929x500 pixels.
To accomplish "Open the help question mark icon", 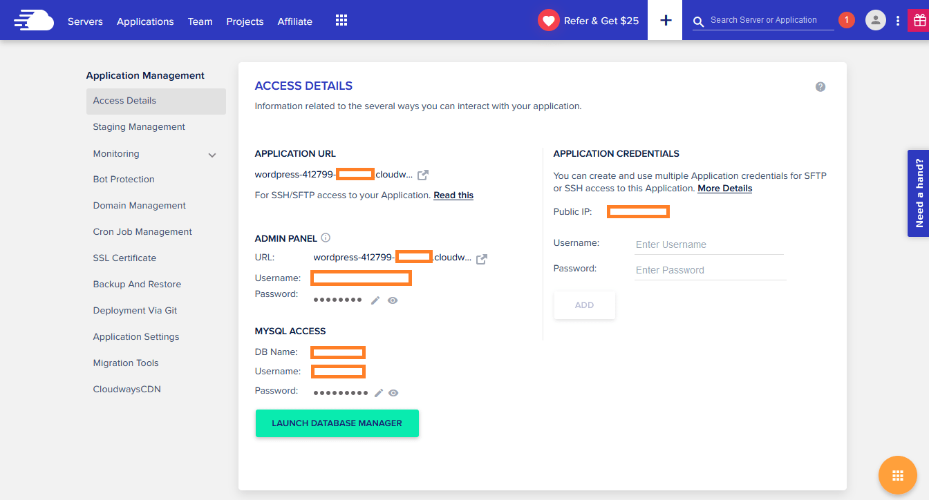I will tap(820, 87).
